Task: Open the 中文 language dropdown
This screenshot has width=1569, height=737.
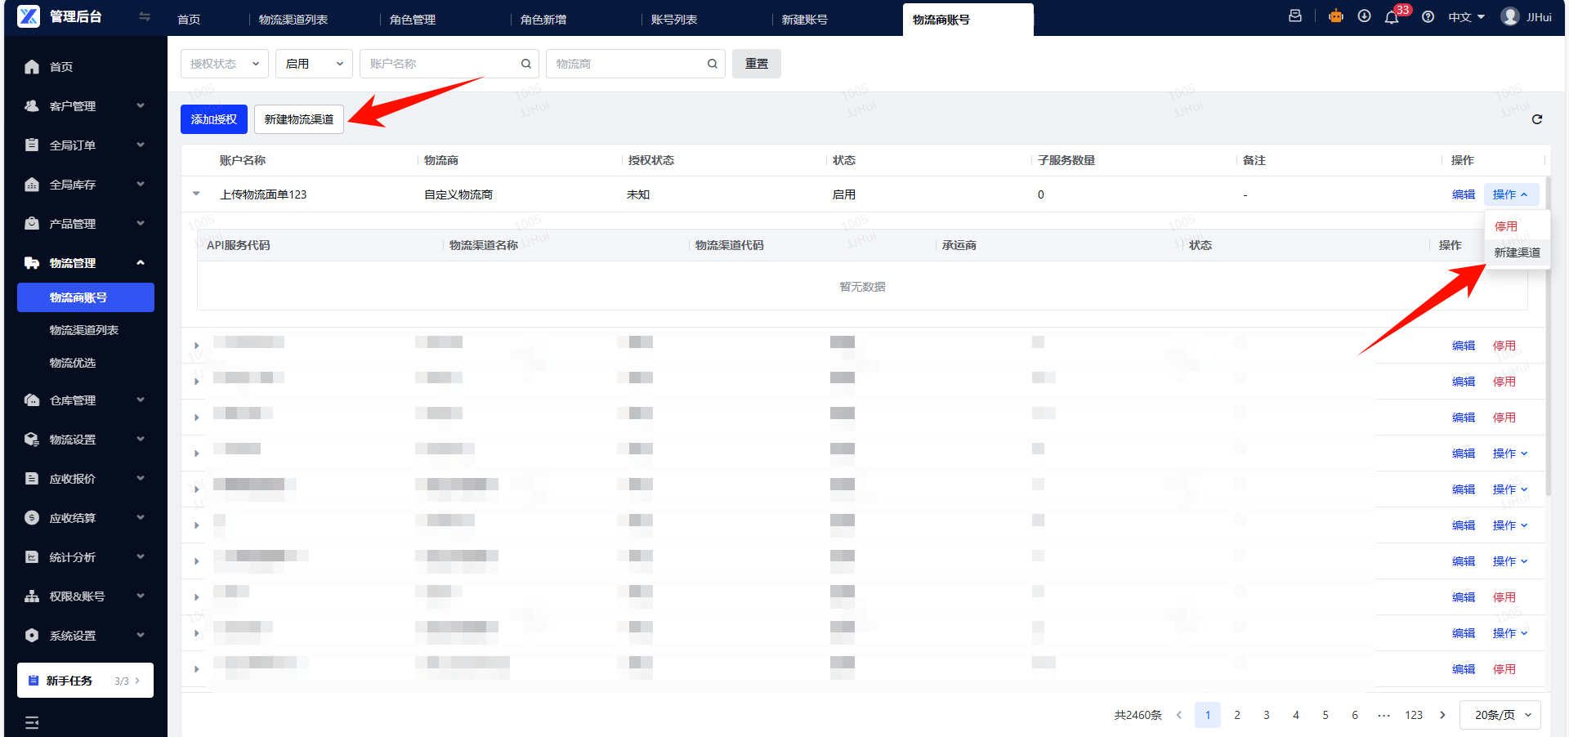Action: click(x=1466, y=17)
